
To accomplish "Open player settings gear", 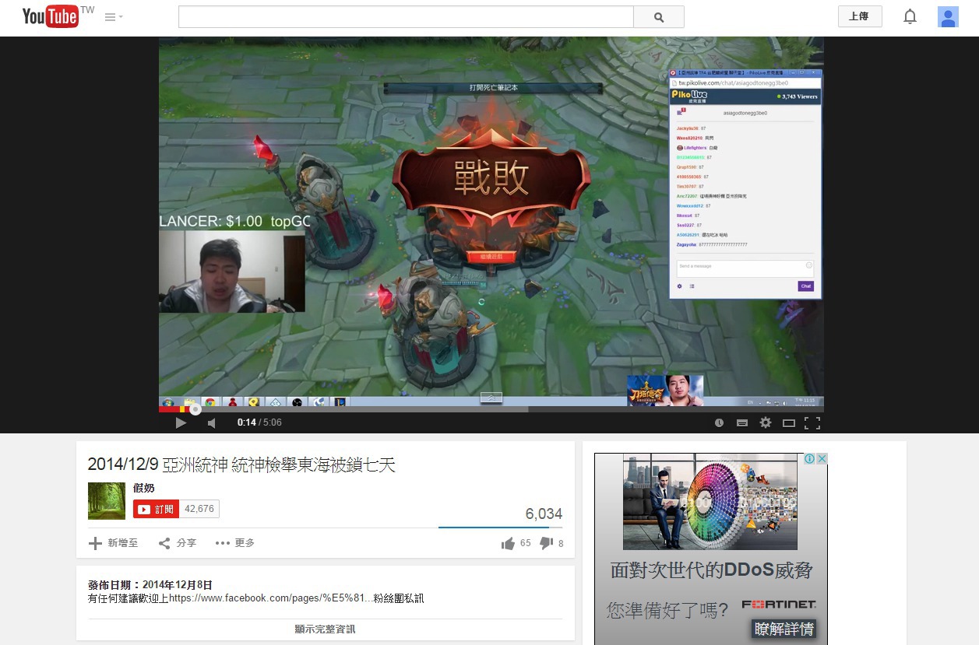I will (x=766, y=422).
